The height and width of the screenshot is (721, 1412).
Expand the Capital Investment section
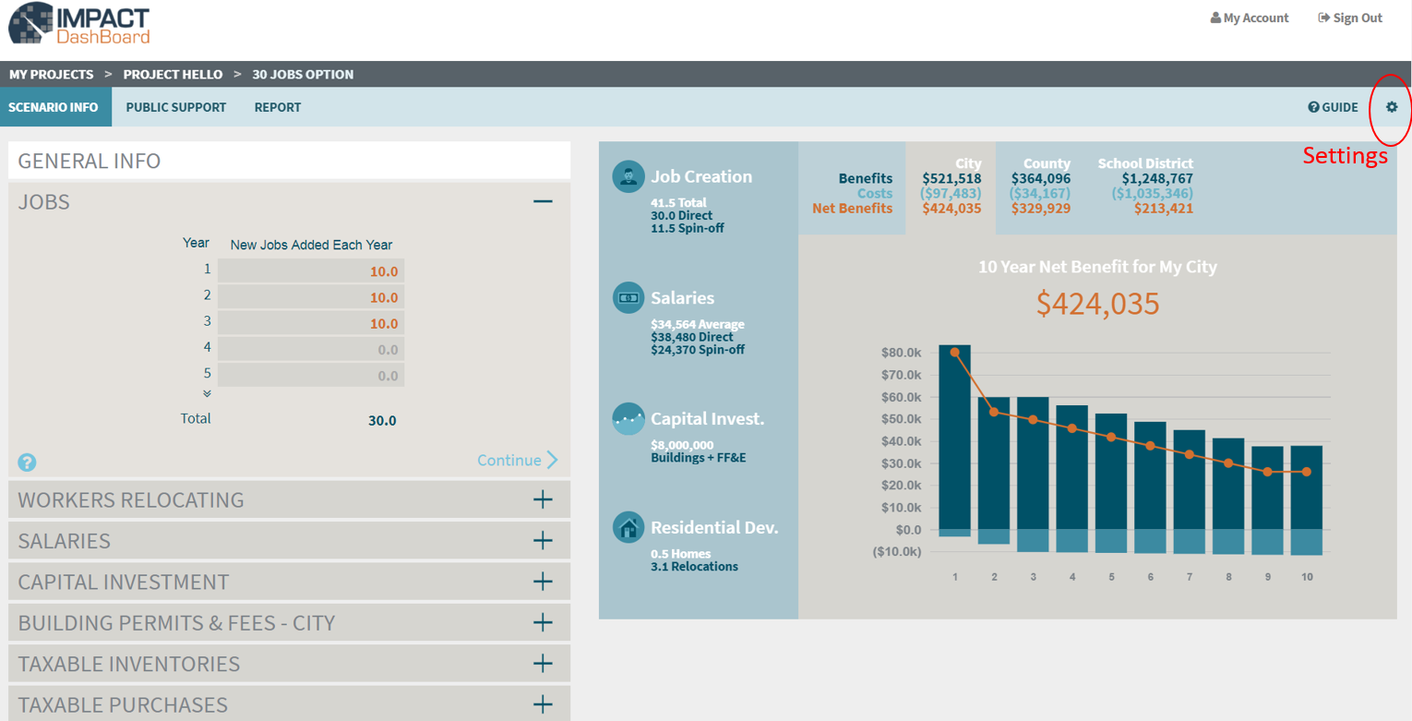pos(543,582)
